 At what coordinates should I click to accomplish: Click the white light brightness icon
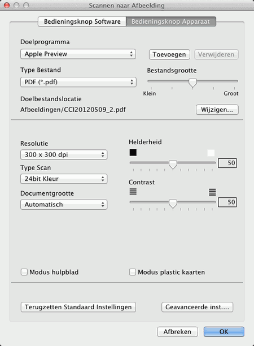click(x=211, y=153)
